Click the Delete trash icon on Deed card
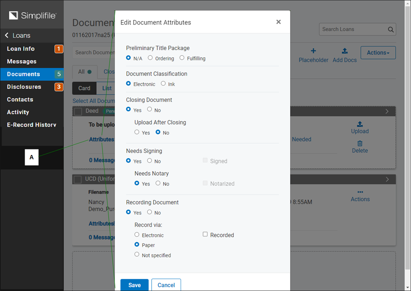This screenshot has width=411, height=291. [360, 143]
